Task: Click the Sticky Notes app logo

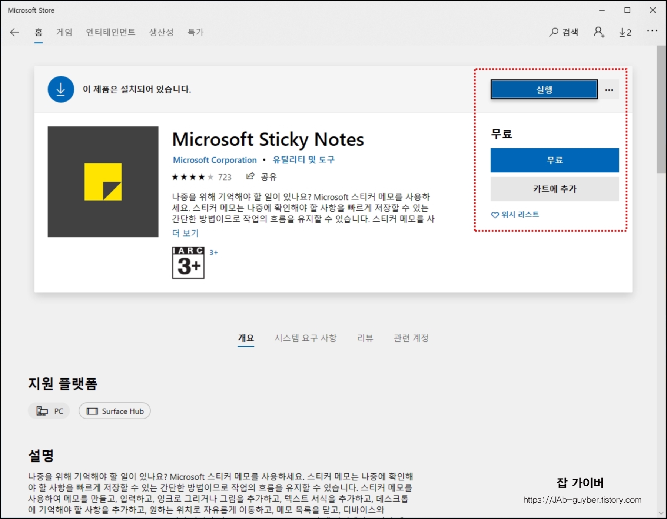Action: coord(103,182)
